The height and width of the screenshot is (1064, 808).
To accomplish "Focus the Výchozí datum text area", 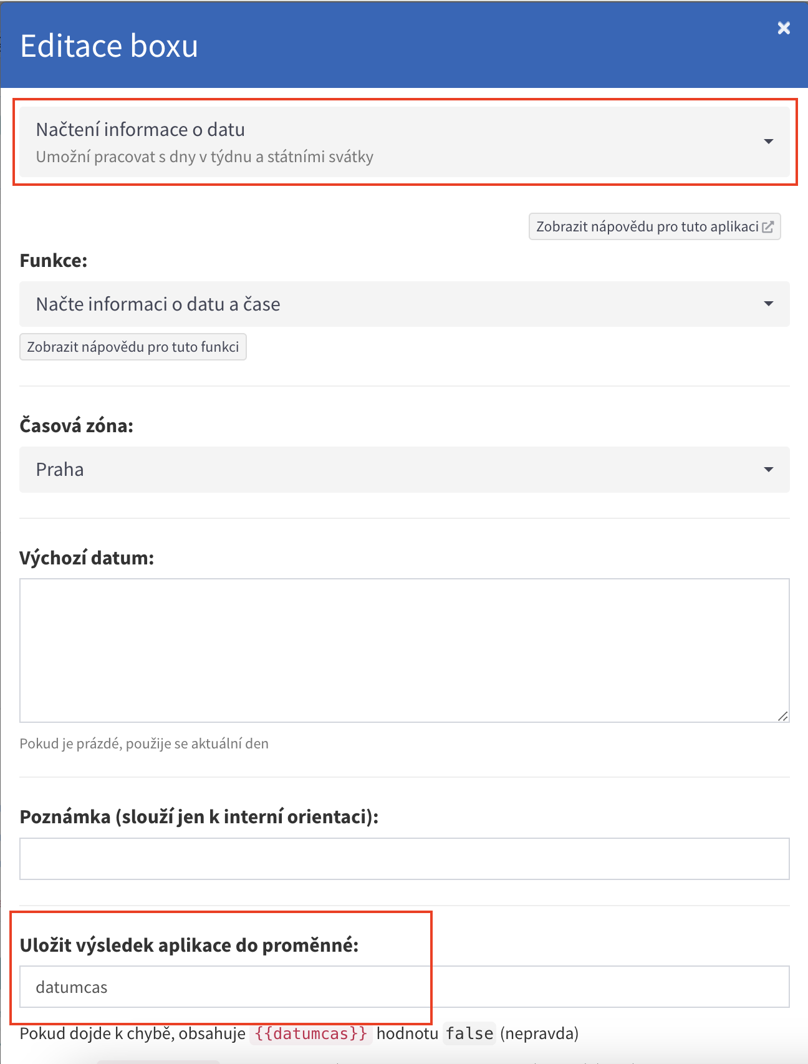I will coord(404,650).
